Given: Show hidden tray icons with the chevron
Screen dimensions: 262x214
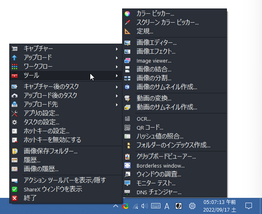Looking at the screenshot, I should pyautogui.click(x=116, y=206).
